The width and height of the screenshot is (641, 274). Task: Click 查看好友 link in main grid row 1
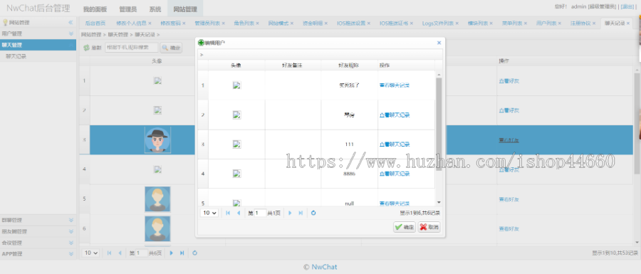pyautogui.click(x=509, y=81)
